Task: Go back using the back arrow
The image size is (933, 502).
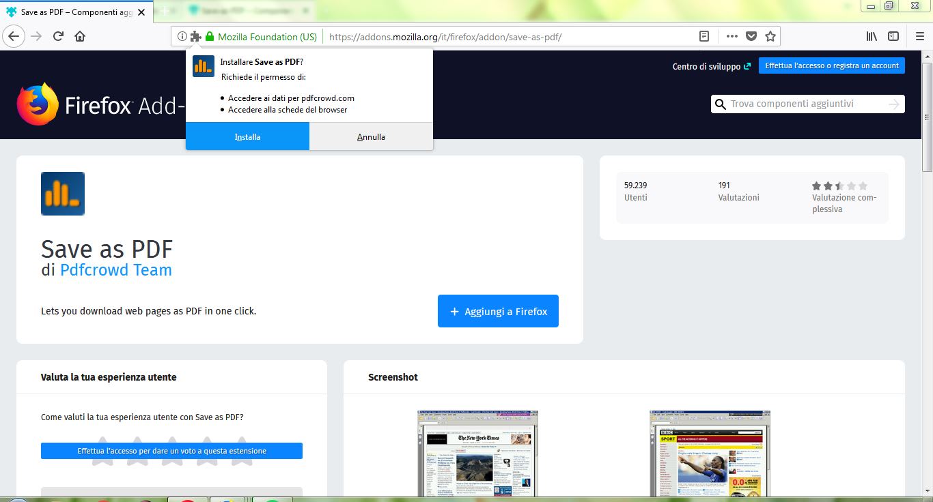Action: (14, 36)
